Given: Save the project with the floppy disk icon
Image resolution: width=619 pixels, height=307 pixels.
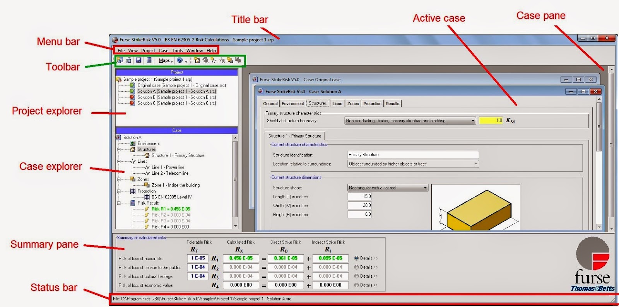Looking at the screenshot, I should click(x=139, y=60).
